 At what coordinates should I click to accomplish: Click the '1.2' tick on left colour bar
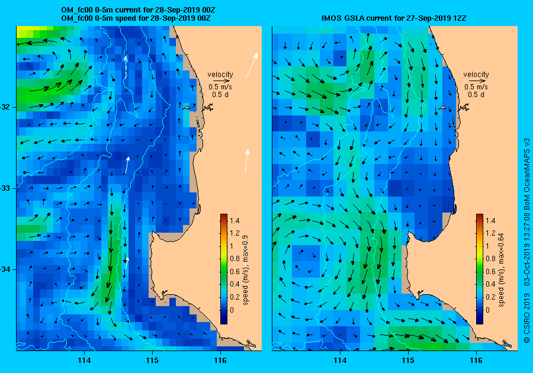coord(235,233)
